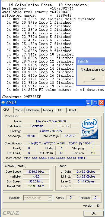Click the Loop 1 finished line
This screenshot has height=217, width=105.
pos(39,23)
